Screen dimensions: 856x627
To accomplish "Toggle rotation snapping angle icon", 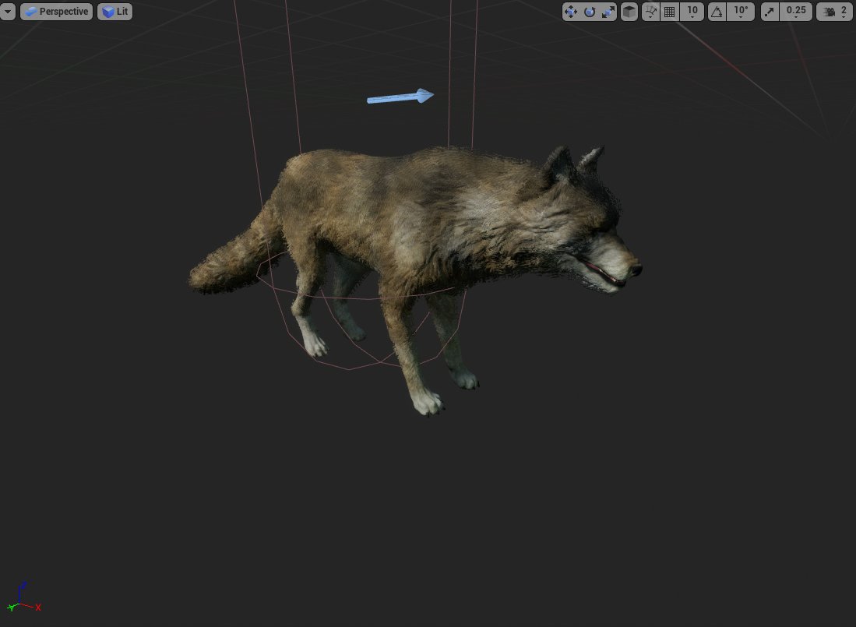I will [x=717, y=12].
